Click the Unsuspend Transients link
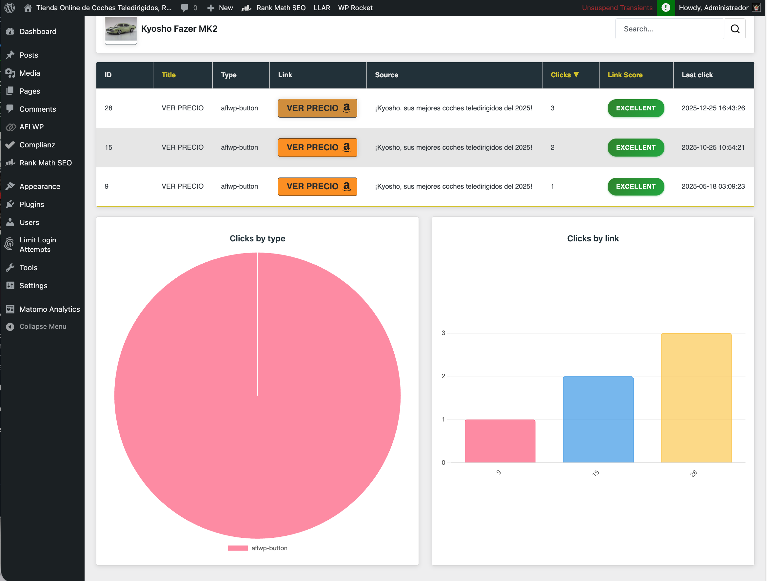The image size is (767, 581). coord(617,8)
